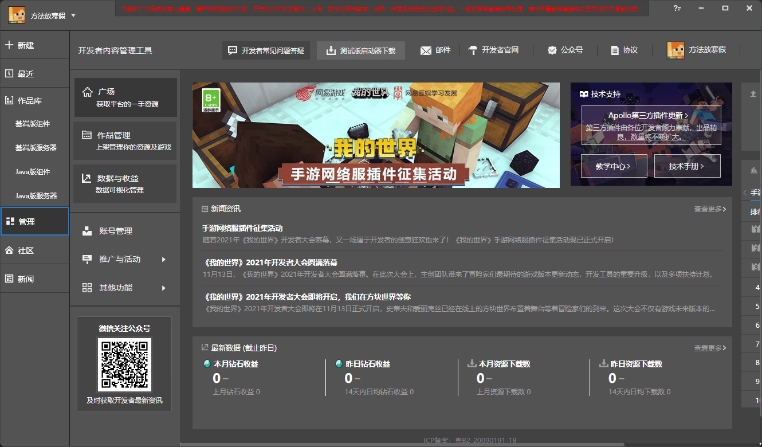762x447 pixels.
Task: Open the 数据与收益 menu card
Action: (125, 183)
